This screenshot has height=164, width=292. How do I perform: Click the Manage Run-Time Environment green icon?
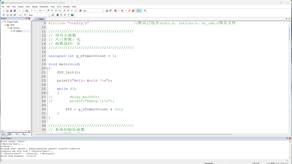pos(72,15)
